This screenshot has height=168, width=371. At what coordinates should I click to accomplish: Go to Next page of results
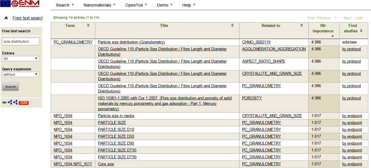click(x=347, y=18)
